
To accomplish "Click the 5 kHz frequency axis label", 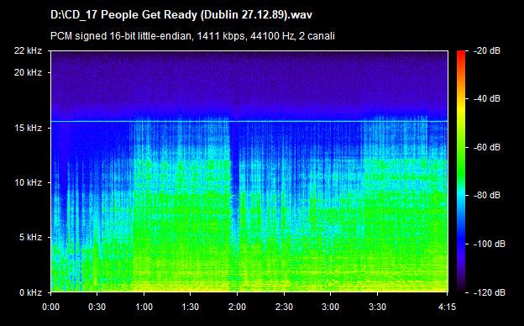I will (30, 238).
